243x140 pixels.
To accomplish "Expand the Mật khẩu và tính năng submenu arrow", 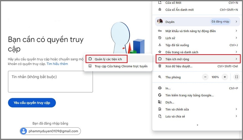I will (236, 31).
